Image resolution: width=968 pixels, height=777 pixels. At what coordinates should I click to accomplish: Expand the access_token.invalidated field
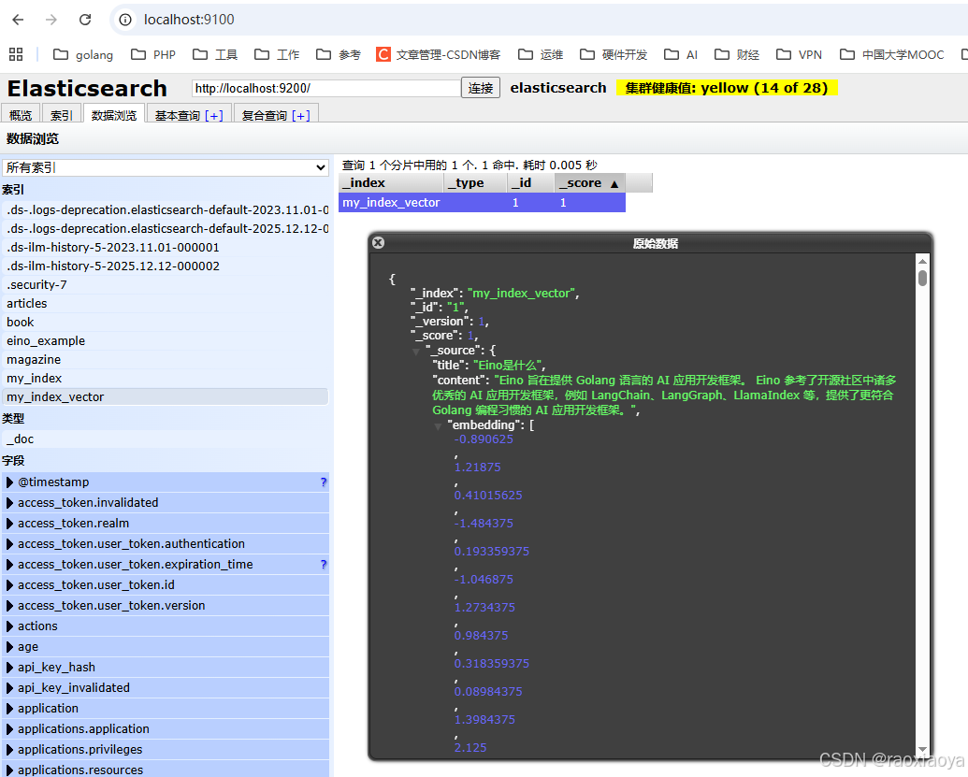(10, 503)
